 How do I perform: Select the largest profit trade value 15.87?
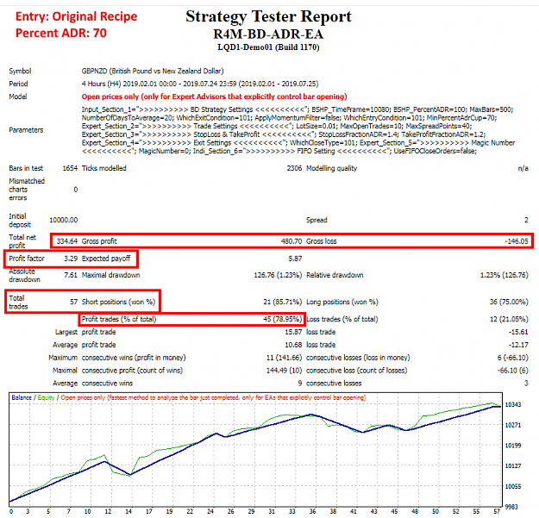(x=293, y=332)
